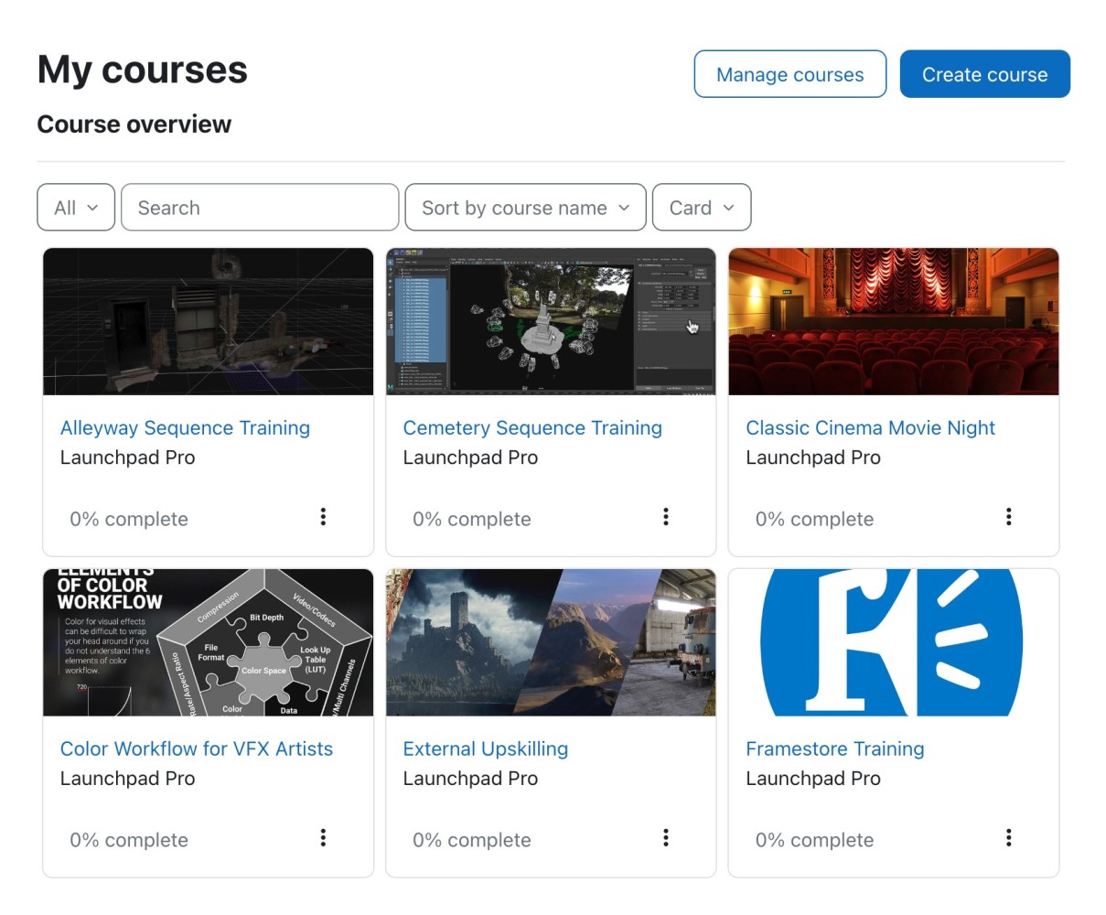Click Launchpad Pro under Color Workflow course
1106x915 pixels.
tap(128, 779)
